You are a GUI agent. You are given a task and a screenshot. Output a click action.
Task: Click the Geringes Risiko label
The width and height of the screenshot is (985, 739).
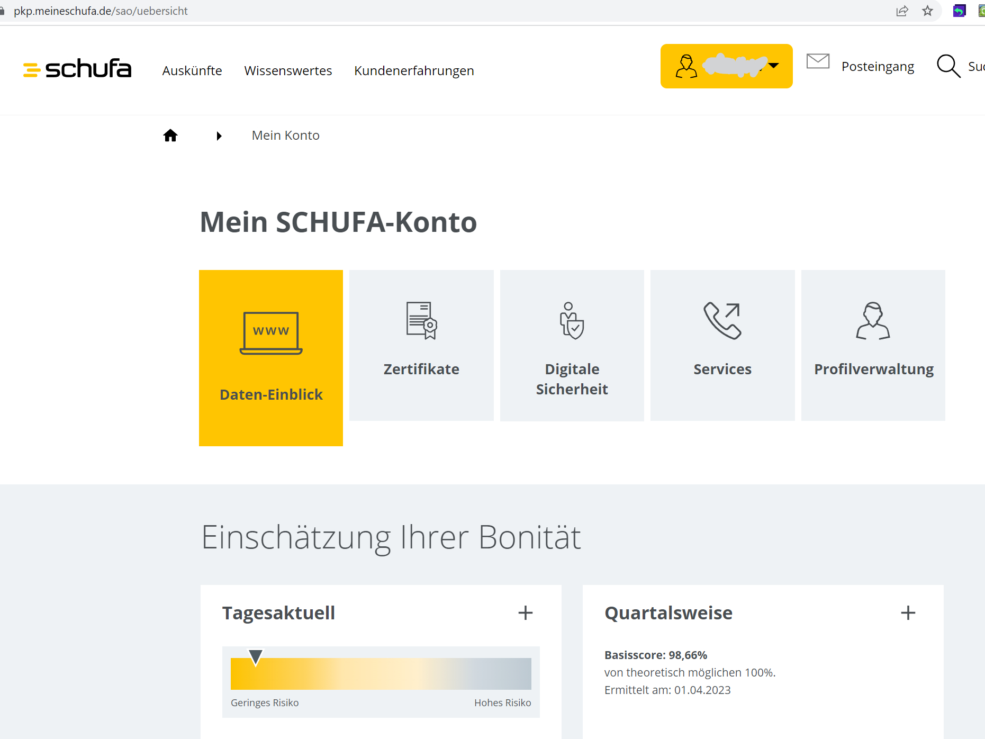[x=265, y=702]
